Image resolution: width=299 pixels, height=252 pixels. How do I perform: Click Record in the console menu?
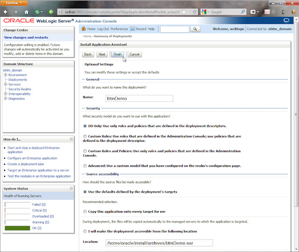tap(141, 29)
